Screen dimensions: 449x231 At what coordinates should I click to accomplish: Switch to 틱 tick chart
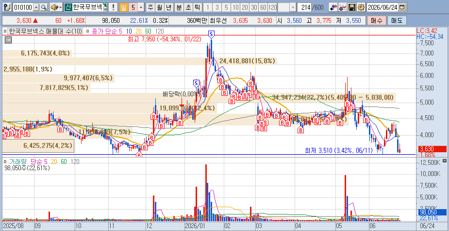coord(197,7)
